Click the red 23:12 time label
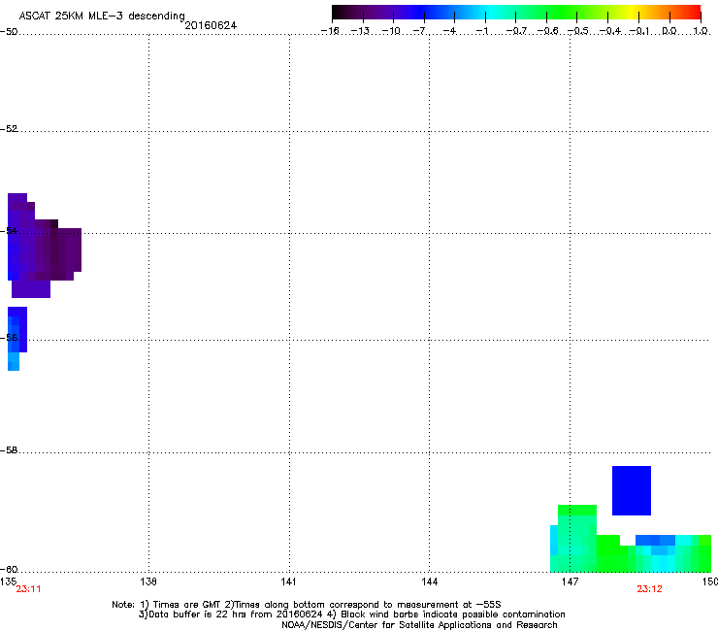 (x=649, y=589)
